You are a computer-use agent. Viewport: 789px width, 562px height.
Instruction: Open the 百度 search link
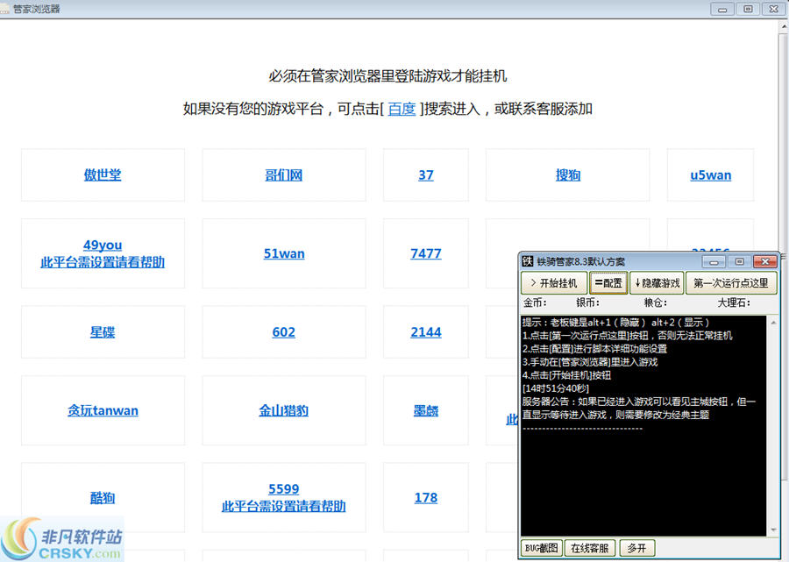point(402,109)
